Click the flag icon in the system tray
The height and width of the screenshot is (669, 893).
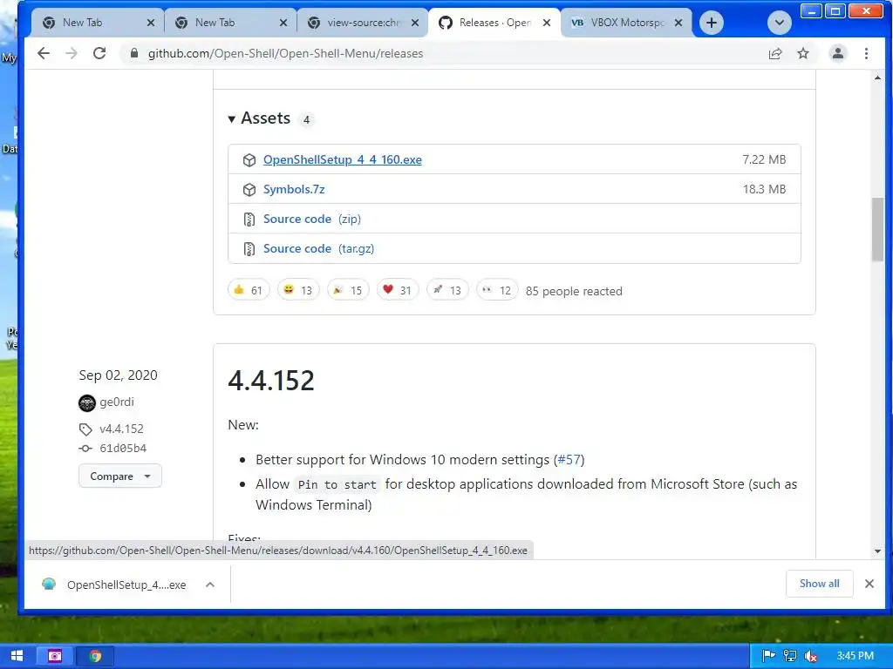[x=768, y=656]
